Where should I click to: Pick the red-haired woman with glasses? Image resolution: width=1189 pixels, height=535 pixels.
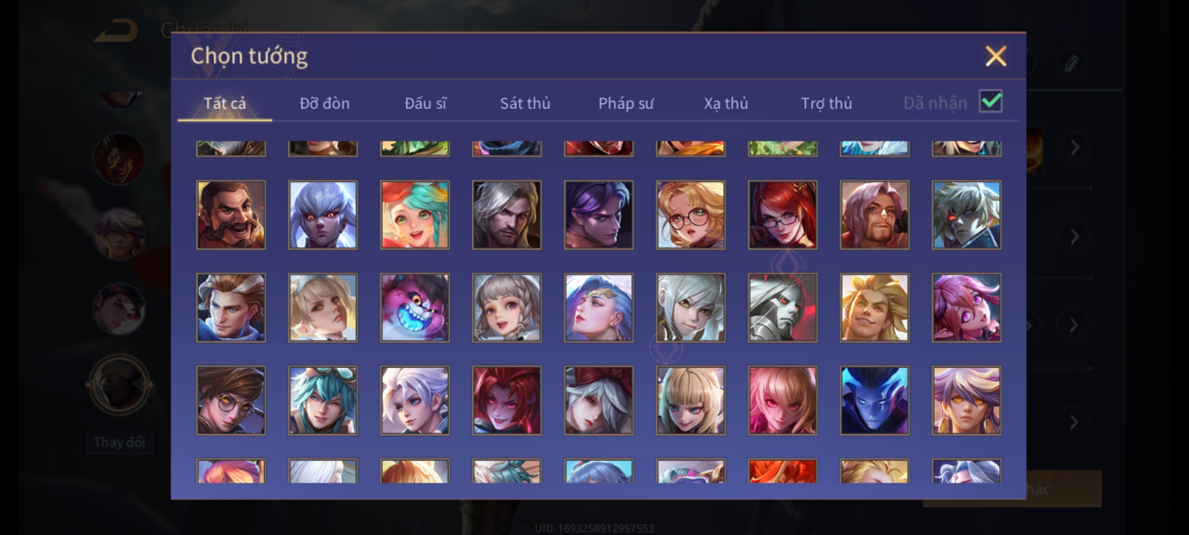[x=783, y=214]
